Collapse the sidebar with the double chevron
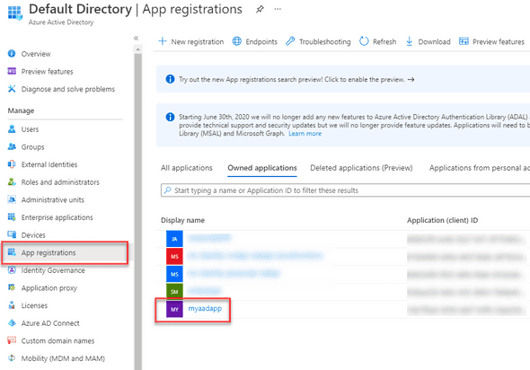The height and width of the screenshot is (370, 530). click(136, 39)
